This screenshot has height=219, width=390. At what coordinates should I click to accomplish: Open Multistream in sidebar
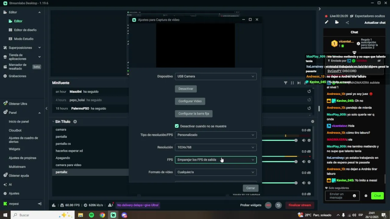[x=17, y=167]
